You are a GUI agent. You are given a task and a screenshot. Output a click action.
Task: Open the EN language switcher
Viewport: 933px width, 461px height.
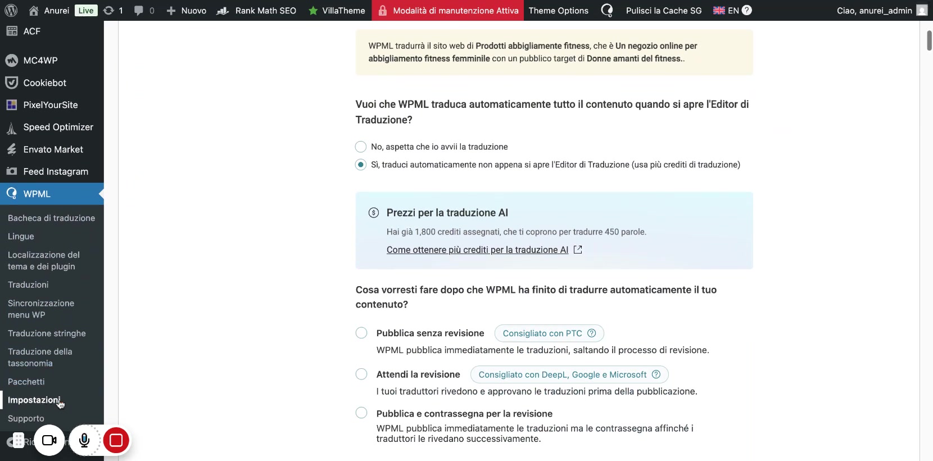coord(726,10)
